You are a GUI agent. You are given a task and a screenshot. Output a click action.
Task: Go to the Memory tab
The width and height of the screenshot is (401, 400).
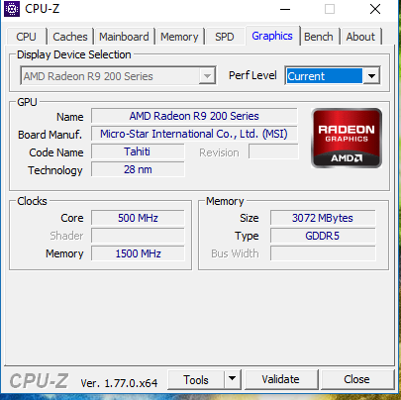coord(179,37)
